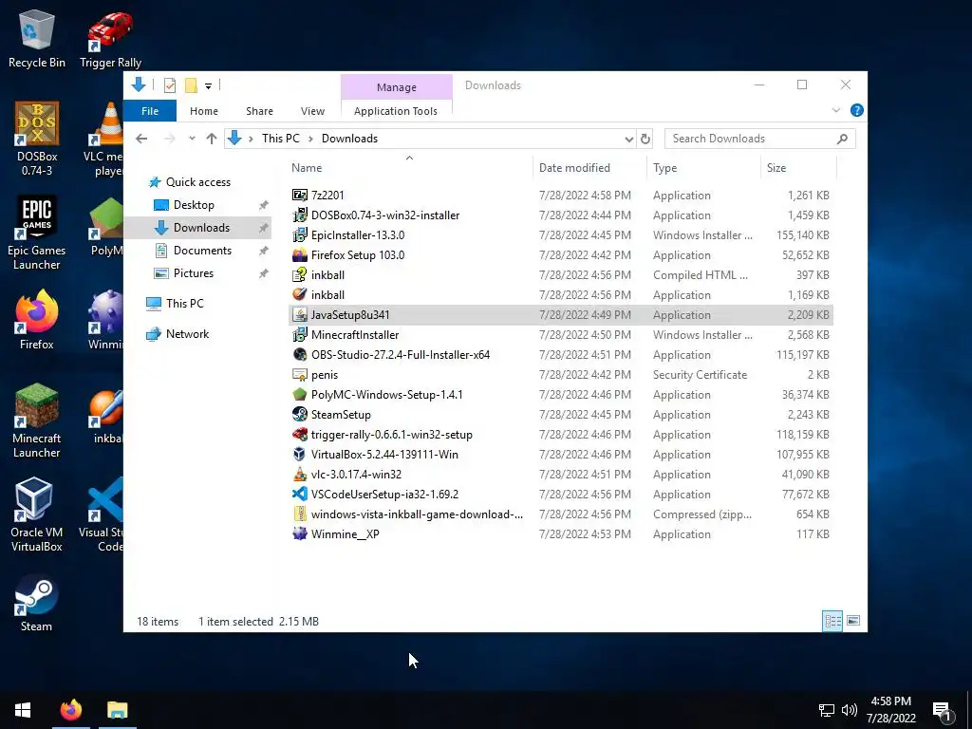Viewport: 972px width, 729px height.
Task: Open the Recent locations dropdown arrow
Action: tap(192, 139)
